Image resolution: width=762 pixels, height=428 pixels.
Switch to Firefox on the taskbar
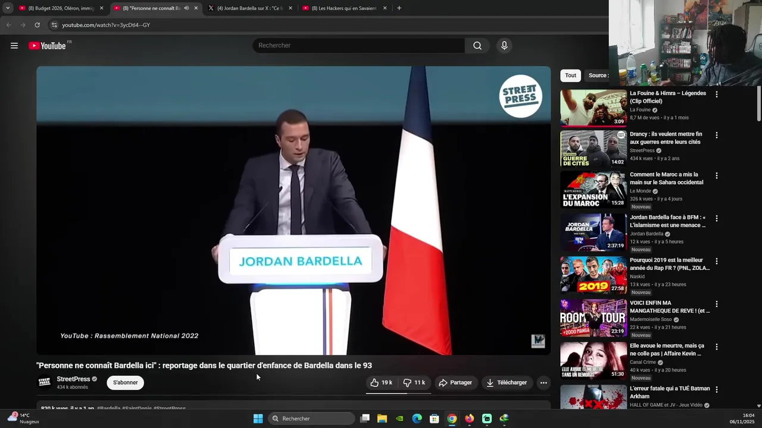(470, 418)
